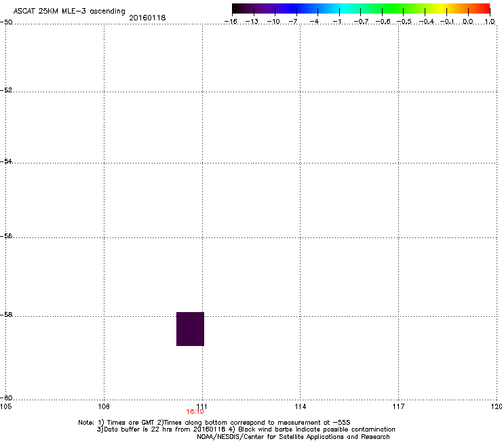
Task: Click the -0.1 colorbar label
Action: click(x=447, y=22)
